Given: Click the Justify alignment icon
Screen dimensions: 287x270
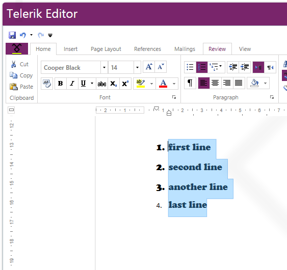Looking at the screenshot, I should click(x=239, y=83).
